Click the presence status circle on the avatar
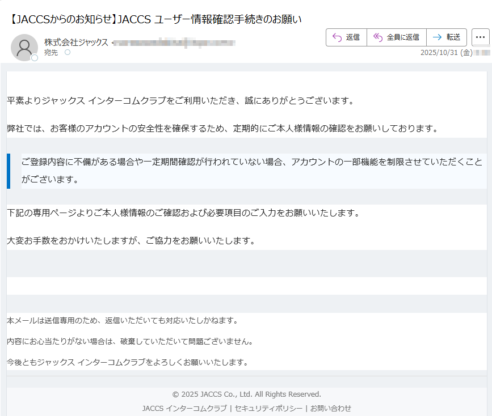The width and height of the screenshot is (492, 416). coord(33,56)
